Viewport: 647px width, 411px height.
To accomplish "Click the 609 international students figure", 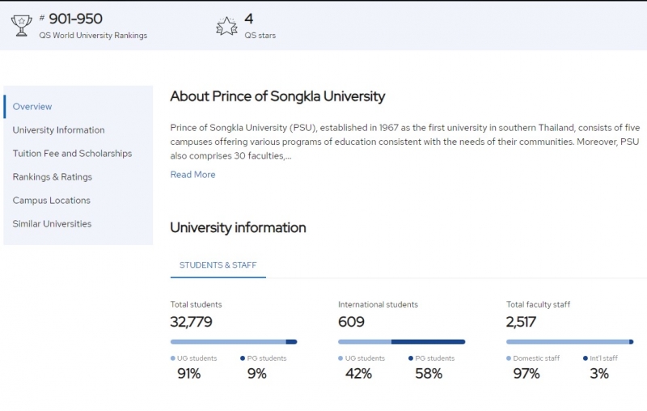I will pyautogui.click(x=351, y=322).
